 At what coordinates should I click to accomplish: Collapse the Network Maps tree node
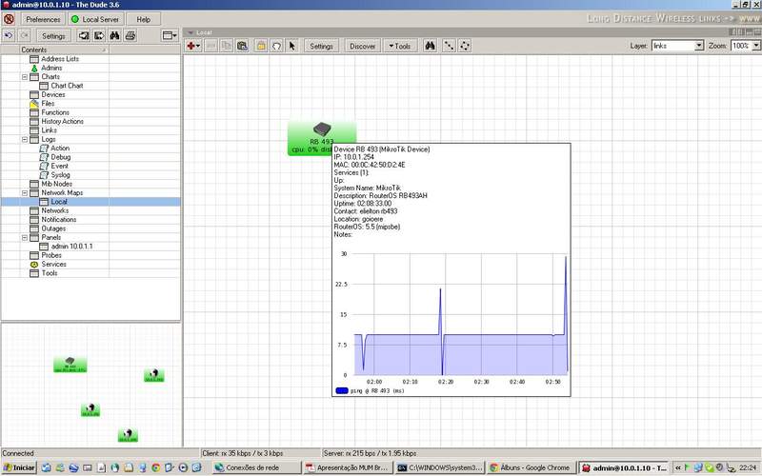(x=25, y=193)
